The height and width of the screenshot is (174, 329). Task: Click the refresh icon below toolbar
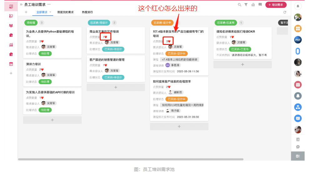(285, 12)
